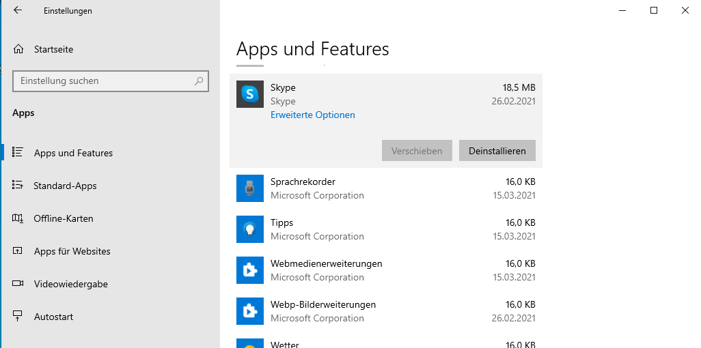This screenshot has width=701, height=348.
Task: Select the Tipps app entry
Action: pyautogui.click(x=385, y=229)
